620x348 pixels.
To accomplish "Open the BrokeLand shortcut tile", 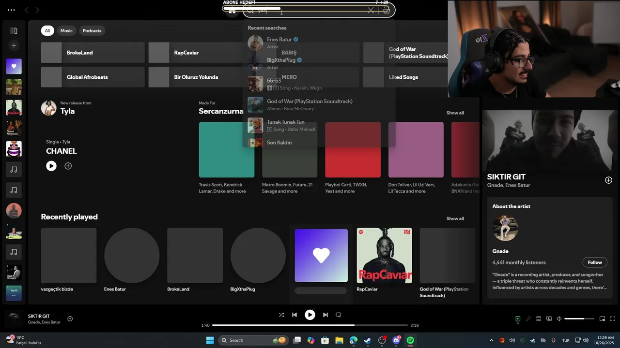I will pyautogui.click(x=93, y=52).
